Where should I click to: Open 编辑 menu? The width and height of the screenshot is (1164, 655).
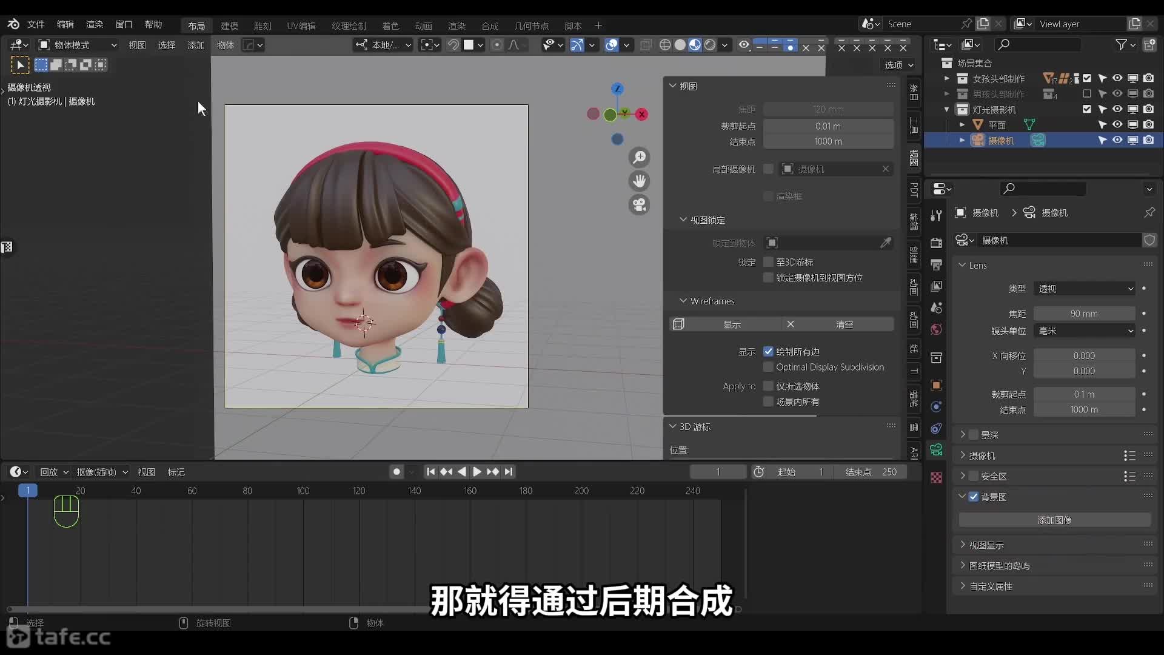65,24
